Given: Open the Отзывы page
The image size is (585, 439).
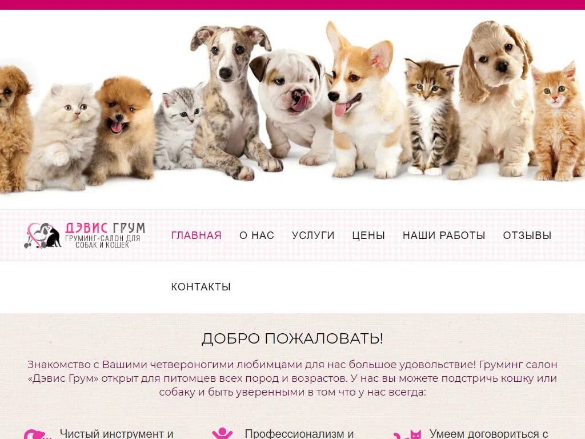Looking at the screenshot, I should tap(527, 235).
